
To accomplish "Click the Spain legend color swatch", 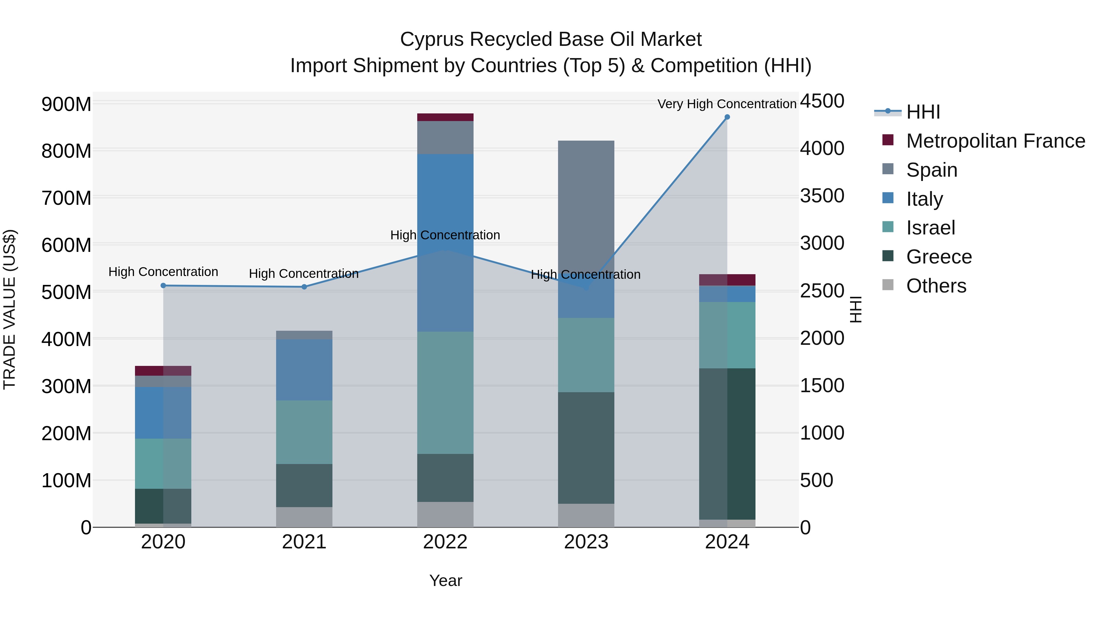I will (x=888, y=169).
